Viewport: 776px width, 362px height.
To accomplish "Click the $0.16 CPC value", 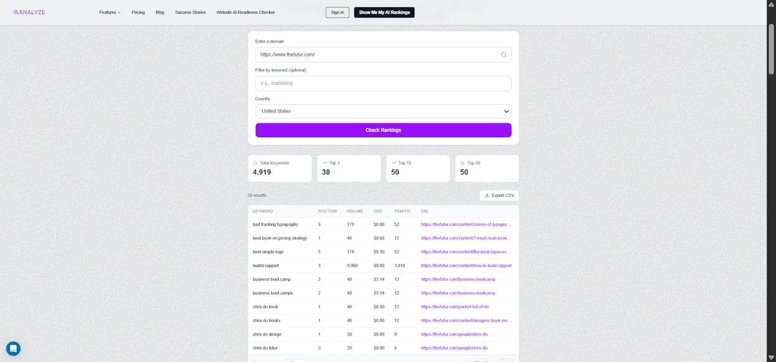I will [379, 251].
